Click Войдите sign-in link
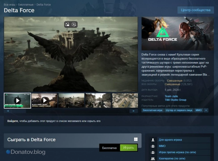The image size is (218, 161). pos(13,121)
